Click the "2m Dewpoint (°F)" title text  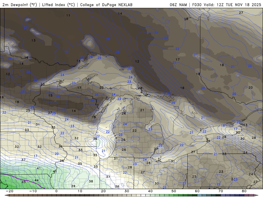click(x=20, y=5)
